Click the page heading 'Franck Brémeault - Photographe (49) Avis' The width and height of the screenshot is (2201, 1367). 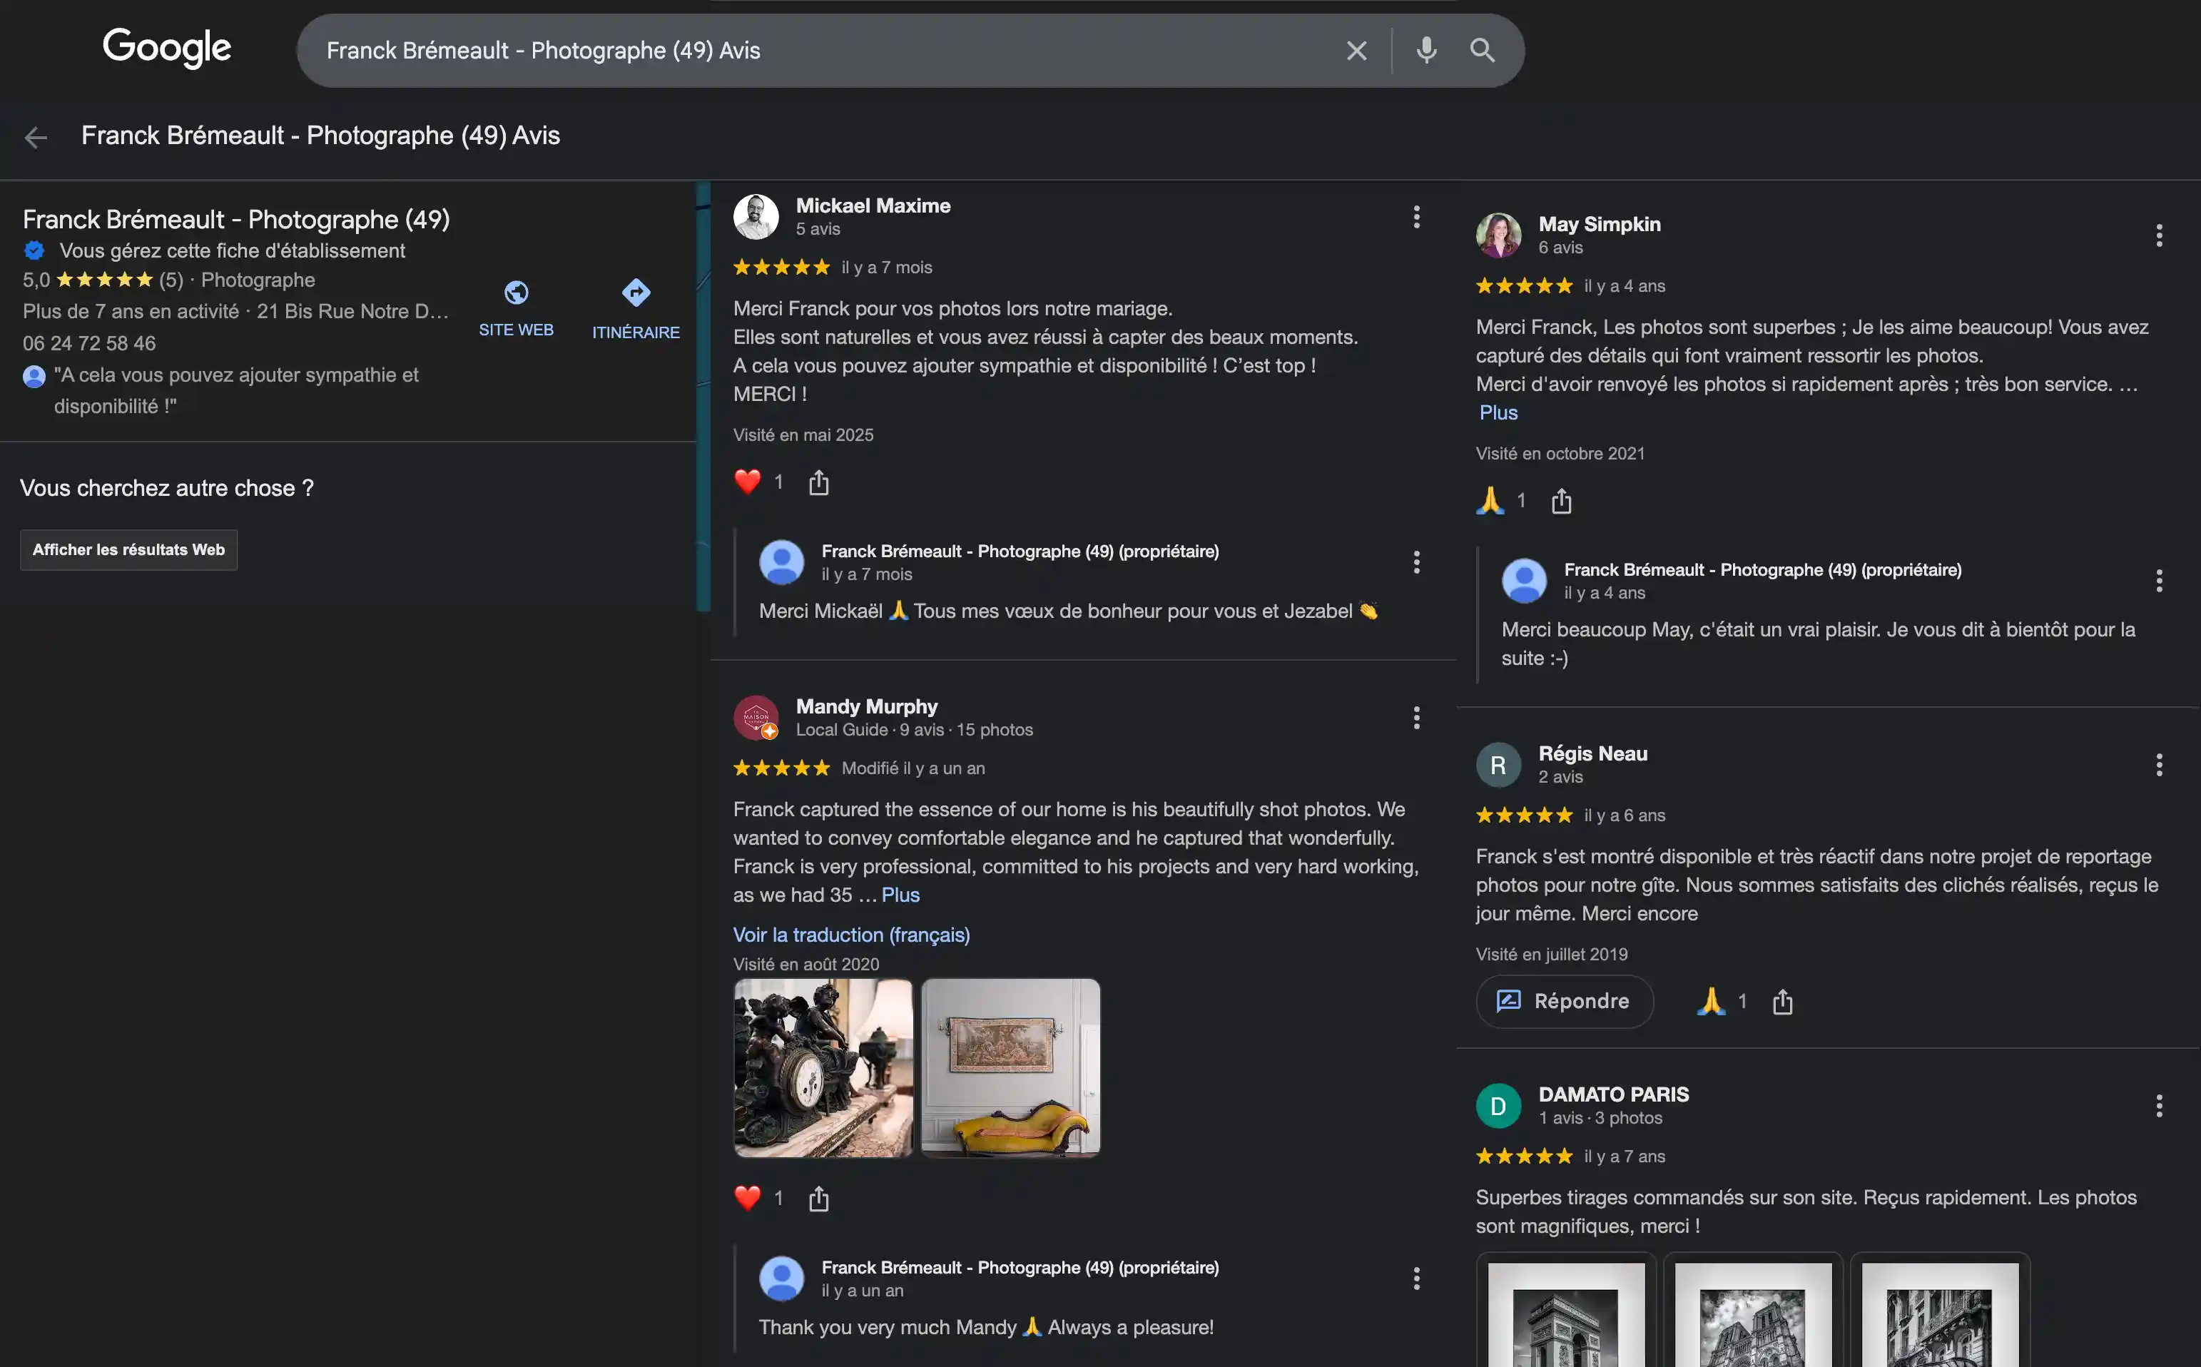coord(321,136)
